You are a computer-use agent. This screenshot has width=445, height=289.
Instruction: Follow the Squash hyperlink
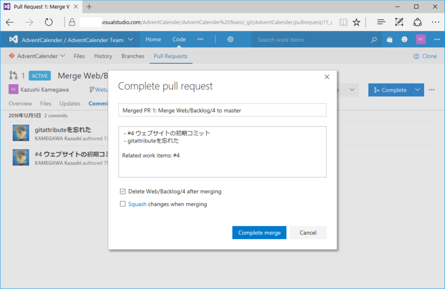click(x=137, y=204)
